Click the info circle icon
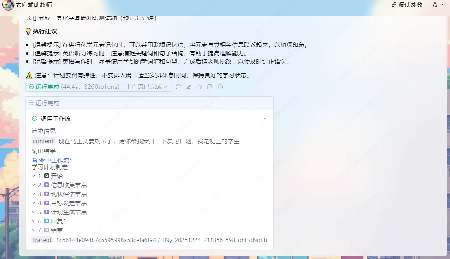450x259 pixels. (220, 87)
